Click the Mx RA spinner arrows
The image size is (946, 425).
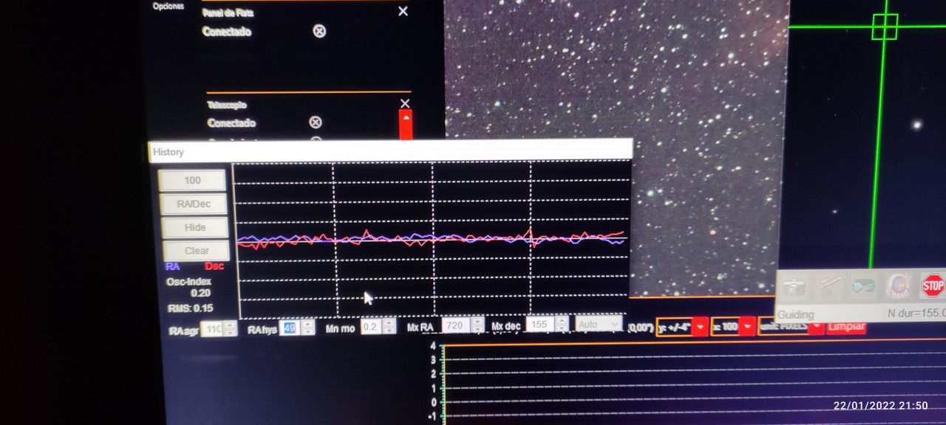point(477,325)
